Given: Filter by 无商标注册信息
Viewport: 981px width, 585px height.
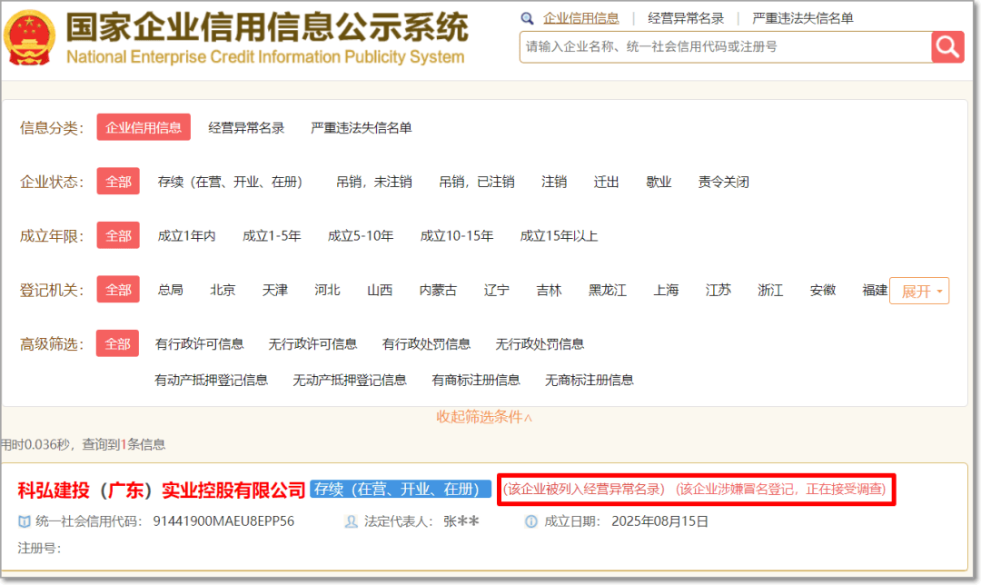Looking at the screenshot, I should [590, 381].
